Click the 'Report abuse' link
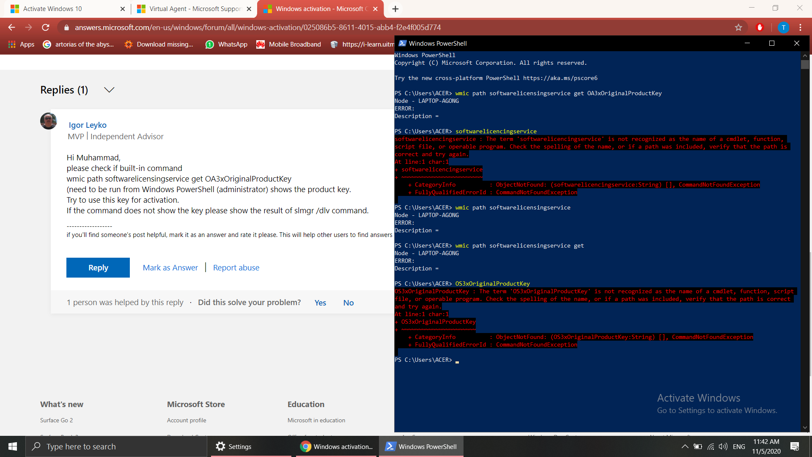This screenshot has width=812, height=457. click(x=235, y=267)
